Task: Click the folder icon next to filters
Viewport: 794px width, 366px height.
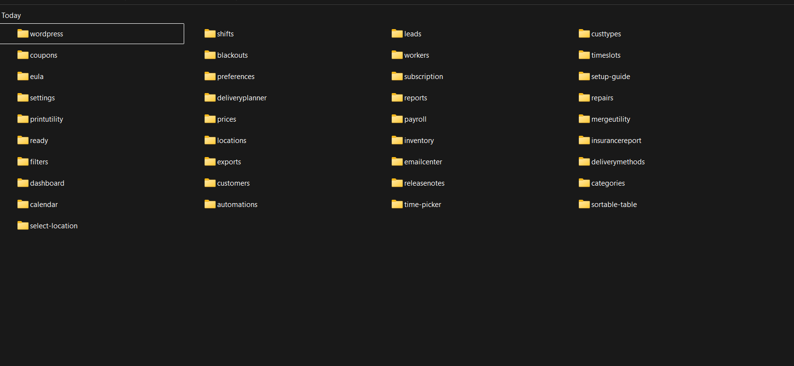Action: point(23,161)
